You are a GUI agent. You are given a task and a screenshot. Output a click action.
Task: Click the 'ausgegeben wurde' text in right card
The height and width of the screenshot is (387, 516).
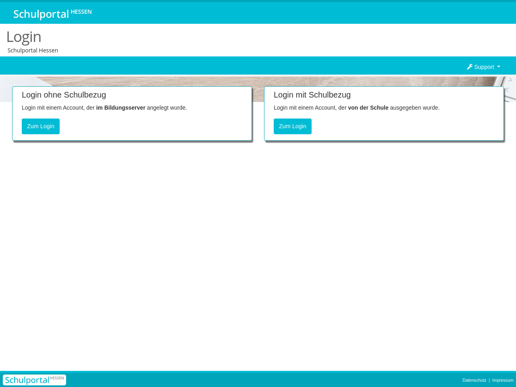coord(414,108)
